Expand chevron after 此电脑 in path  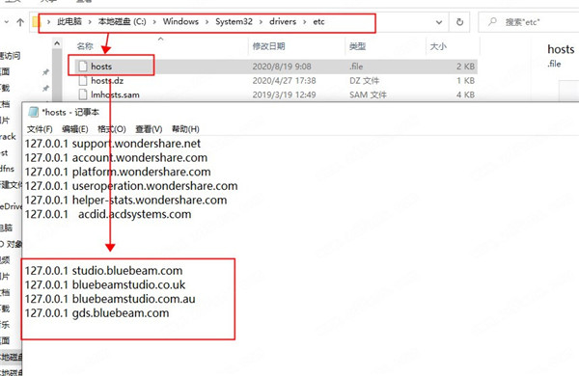coord(90,22)
